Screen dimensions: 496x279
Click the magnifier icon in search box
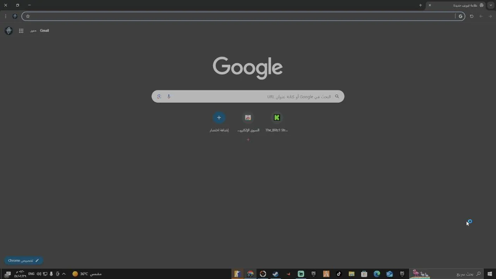tap(337, 96)
